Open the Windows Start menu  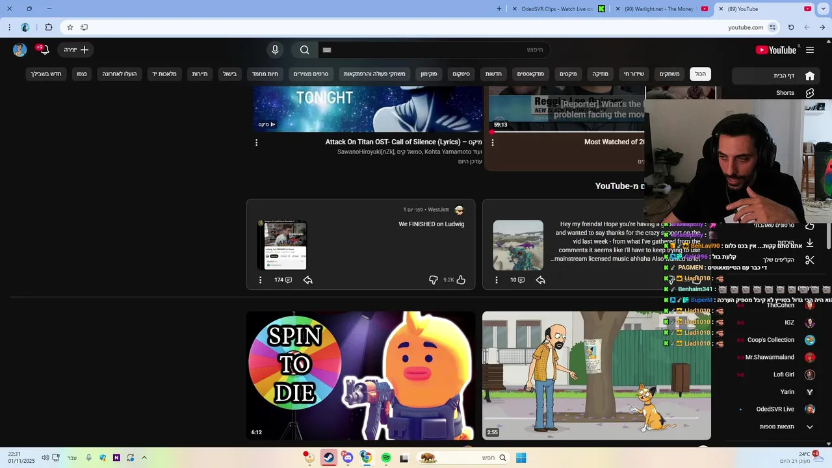[521, 458]
